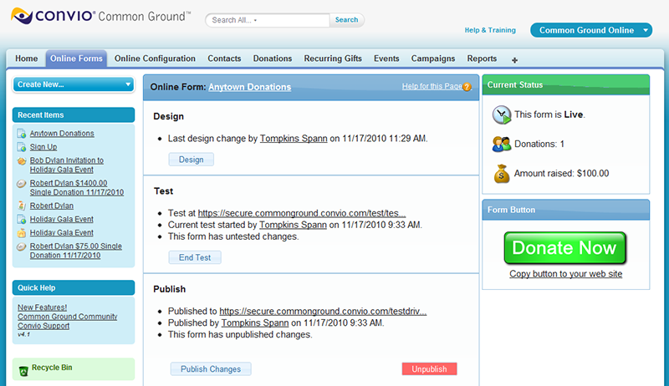Click the live status clock icon
The image size is (669, 386).
502,114
